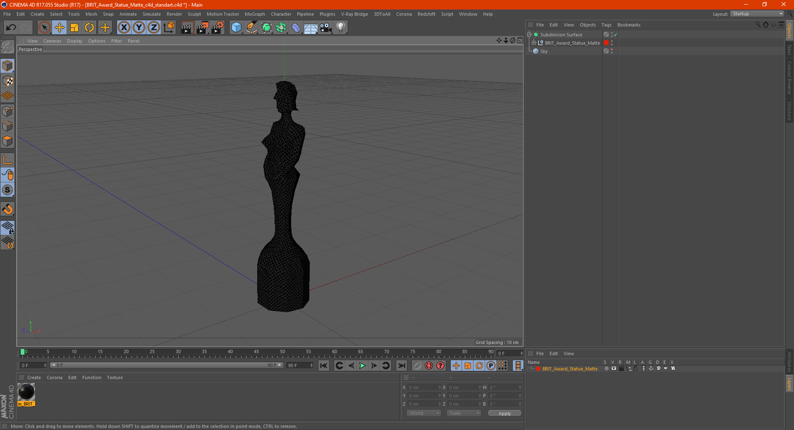Activate the Move tool
Screen dimensions: 794x430
[60, 28]
